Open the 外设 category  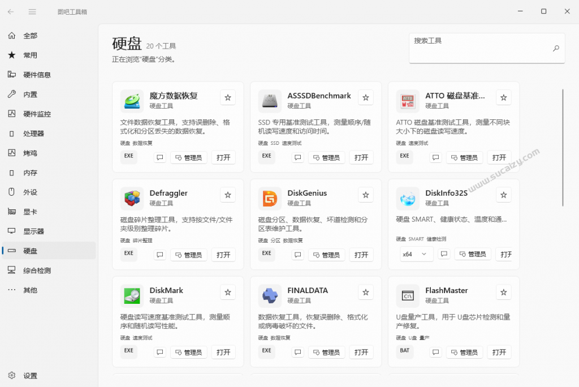(x=49, y=192)
